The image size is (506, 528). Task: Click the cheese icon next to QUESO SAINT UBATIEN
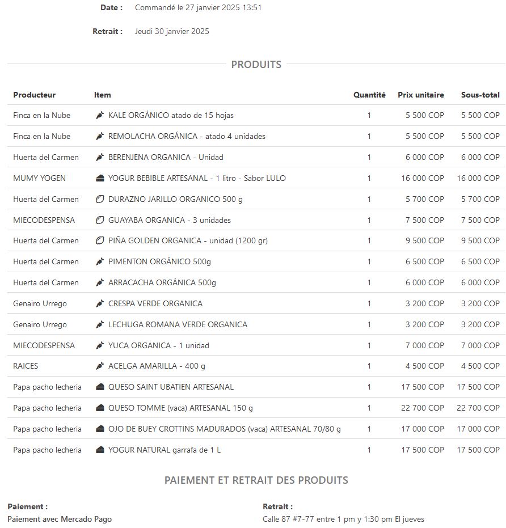[100, 387]
